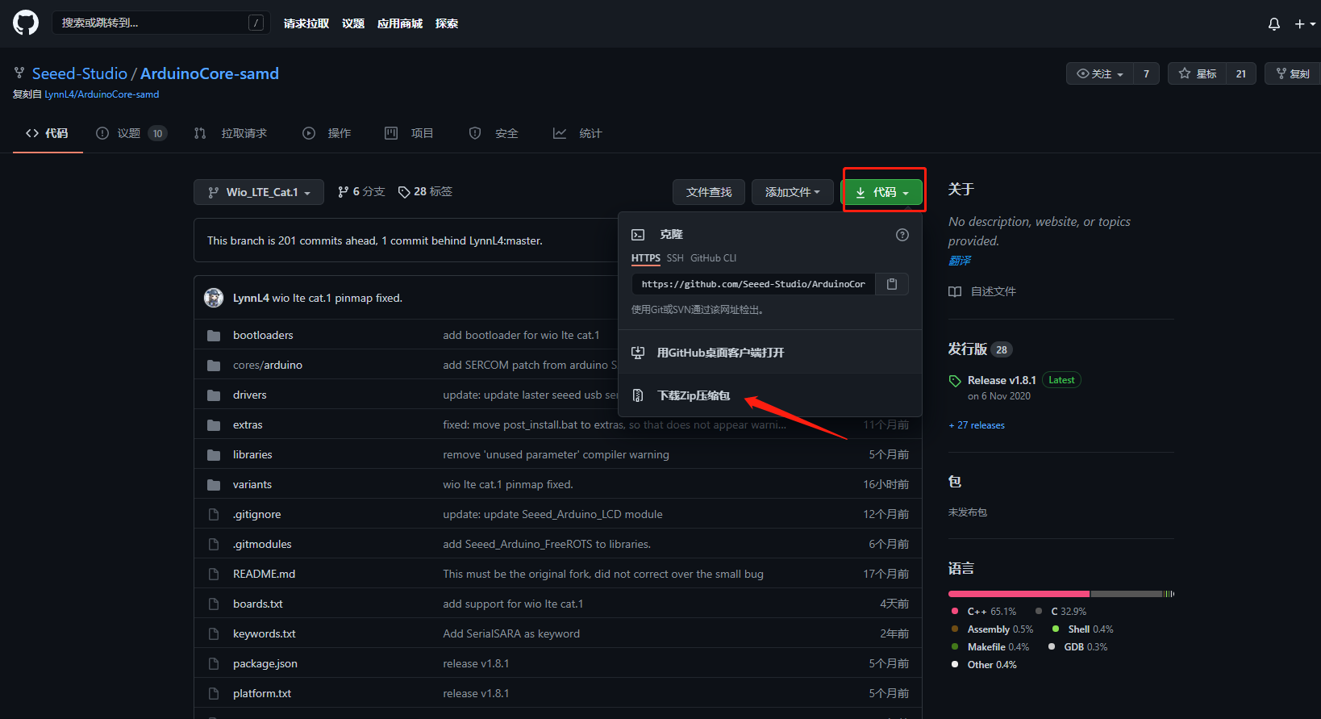Switch to the 拉取请求 tab
The width and height of the screenshot is (1321, 719).
231,133
